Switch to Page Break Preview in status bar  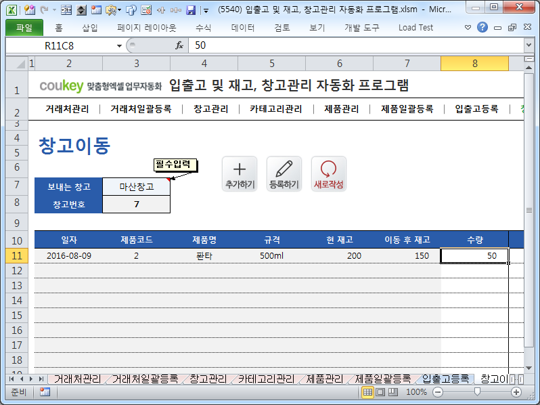coord(393,392)
